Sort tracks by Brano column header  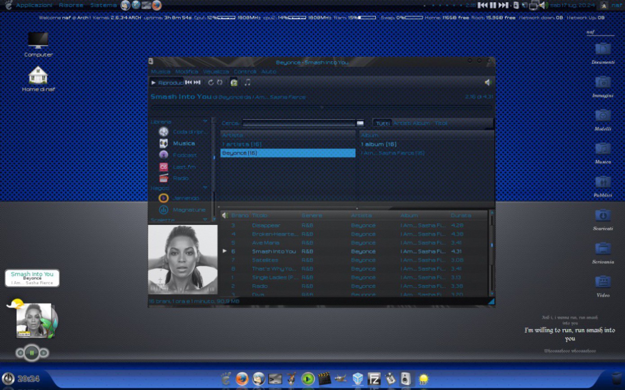tap(240, 215)
